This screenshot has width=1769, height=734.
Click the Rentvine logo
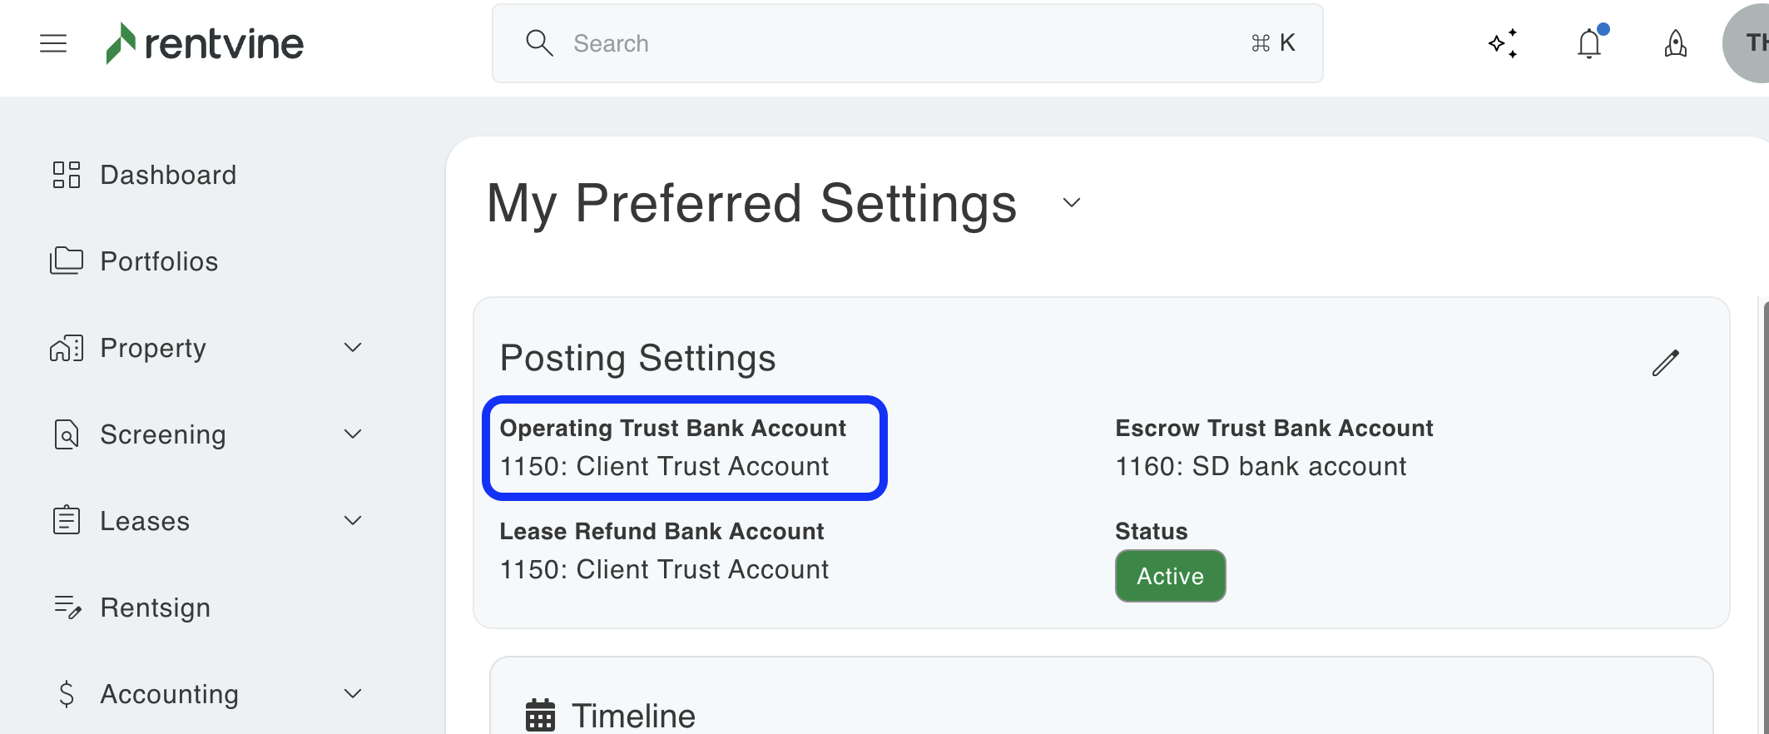[x=205, y=43]
